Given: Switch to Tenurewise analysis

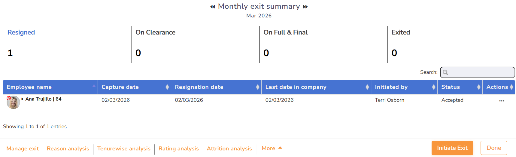Looking at the screenshot, I should tap(124, 149).
